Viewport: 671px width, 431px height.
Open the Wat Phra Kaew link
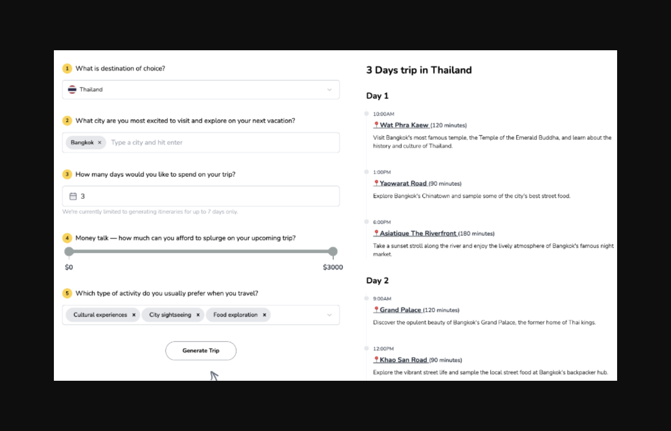click(404, 125)
